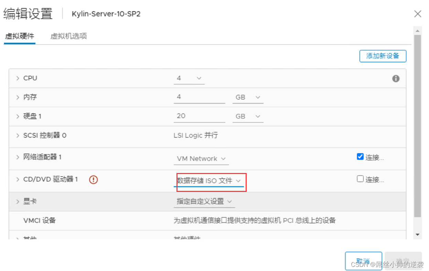Switch to the 虚拟机选项 tab

pos(68,36)
